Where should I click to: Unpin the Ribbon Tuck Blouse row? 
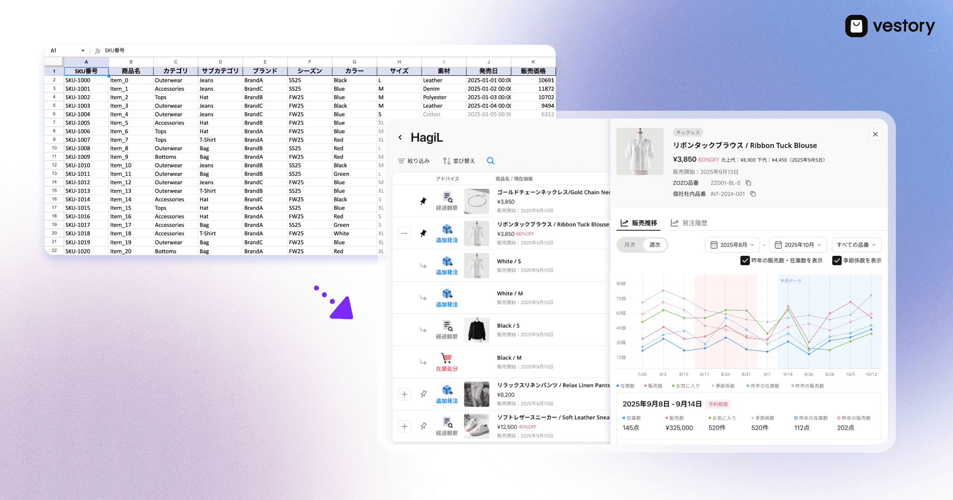[423, 233]
